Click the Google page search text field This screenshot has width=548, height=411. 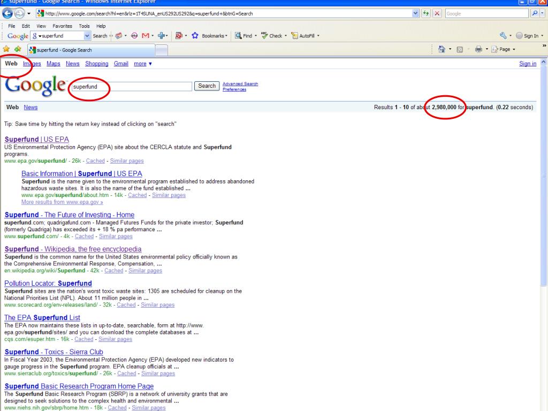[x=132, y=86]
